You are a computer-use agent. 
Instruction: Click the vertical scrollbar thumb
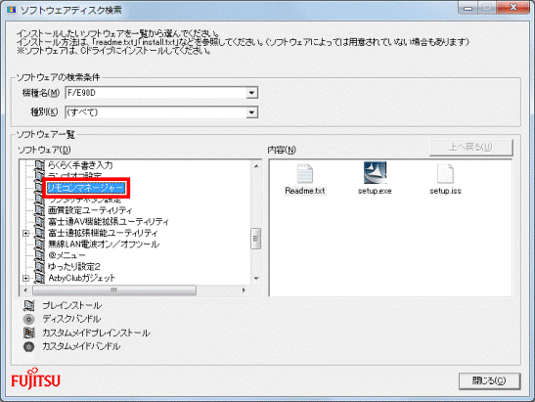[x=256, y=239]
